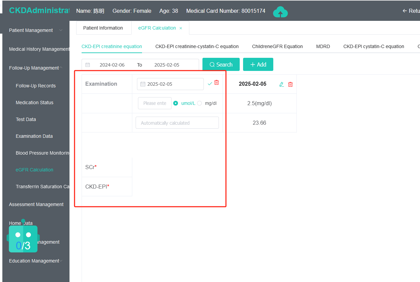Image resolution: width=420 pixels, height=282 pixels.
Task: Open the Assessment Management menu
Action: point(36,204)
